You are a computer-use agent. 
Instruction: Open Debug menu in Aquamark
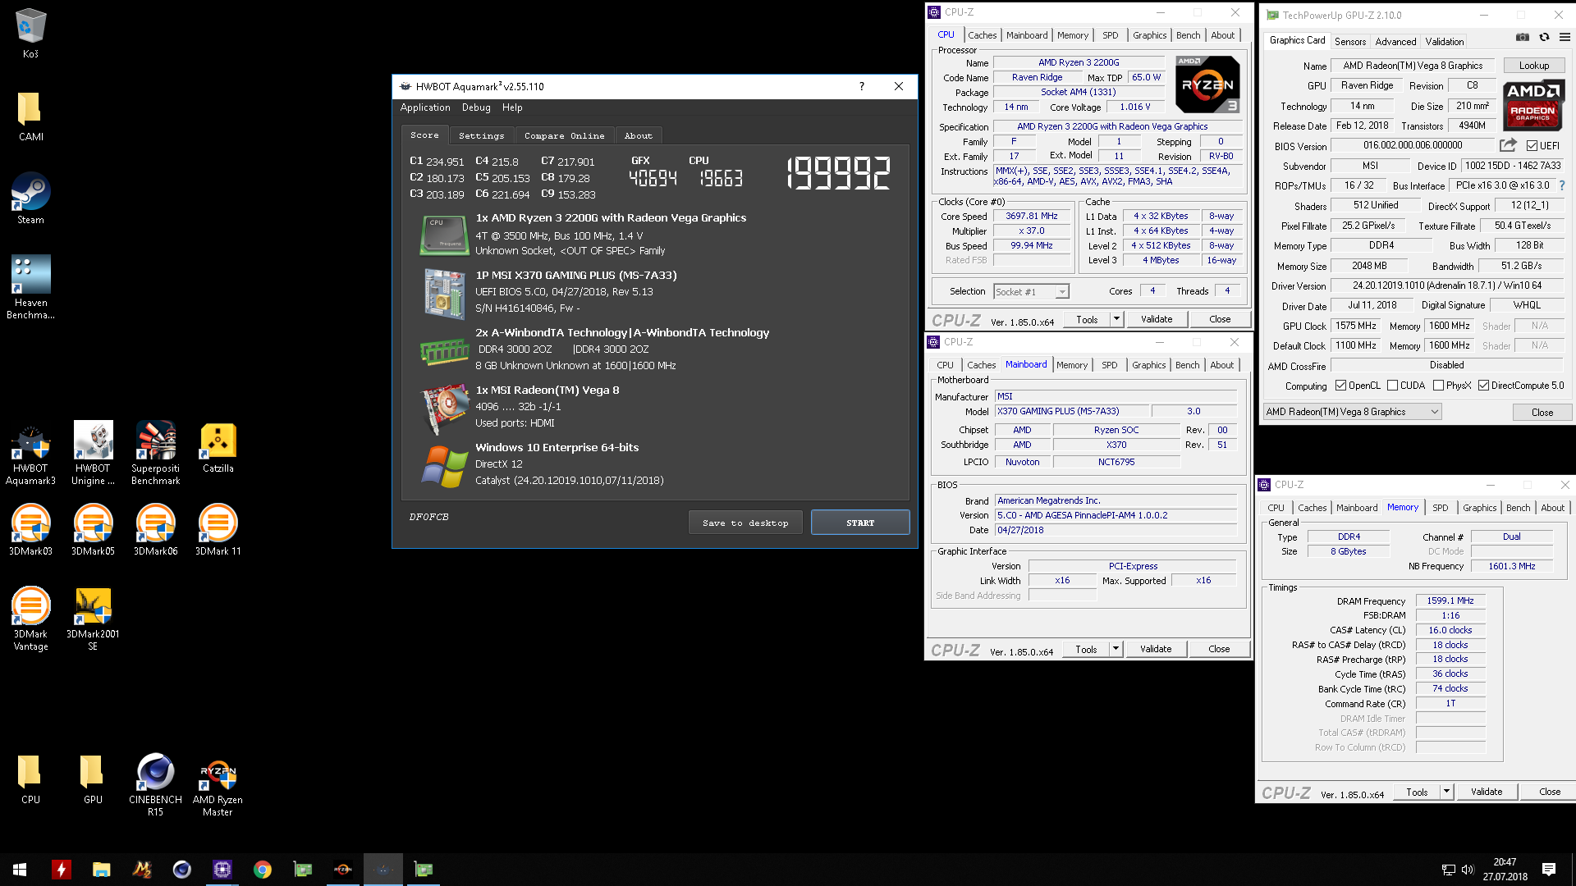click(476, 107)
